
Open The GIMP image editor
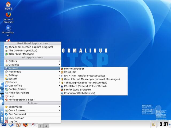coord(33,50)
